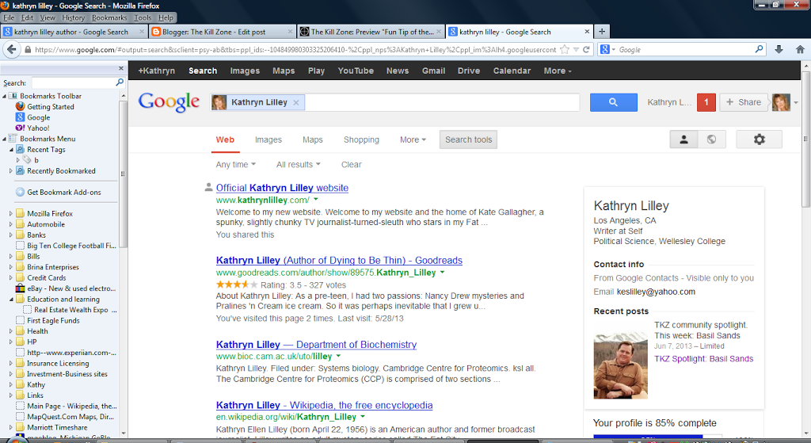The width and height of the screenshot is (811, 443).
Task: Open the Any time filter dropdown
Action: [235, 165]
